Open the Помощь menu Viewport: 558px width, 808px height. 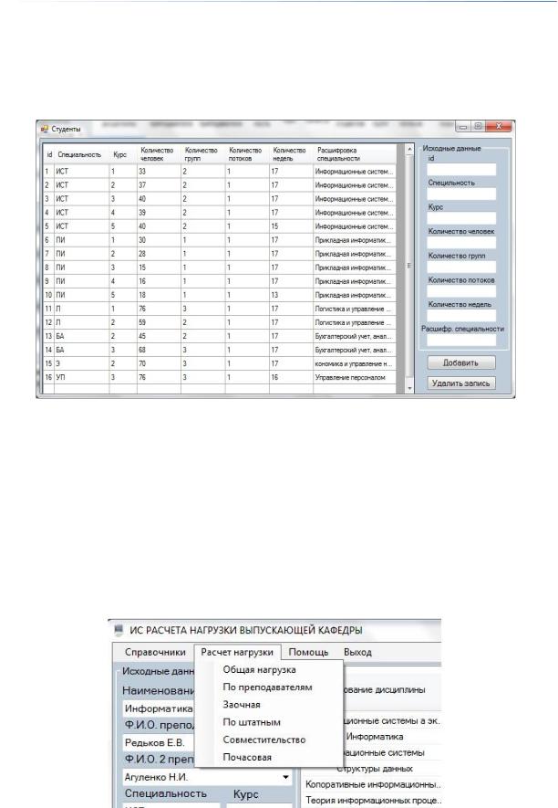308,652
